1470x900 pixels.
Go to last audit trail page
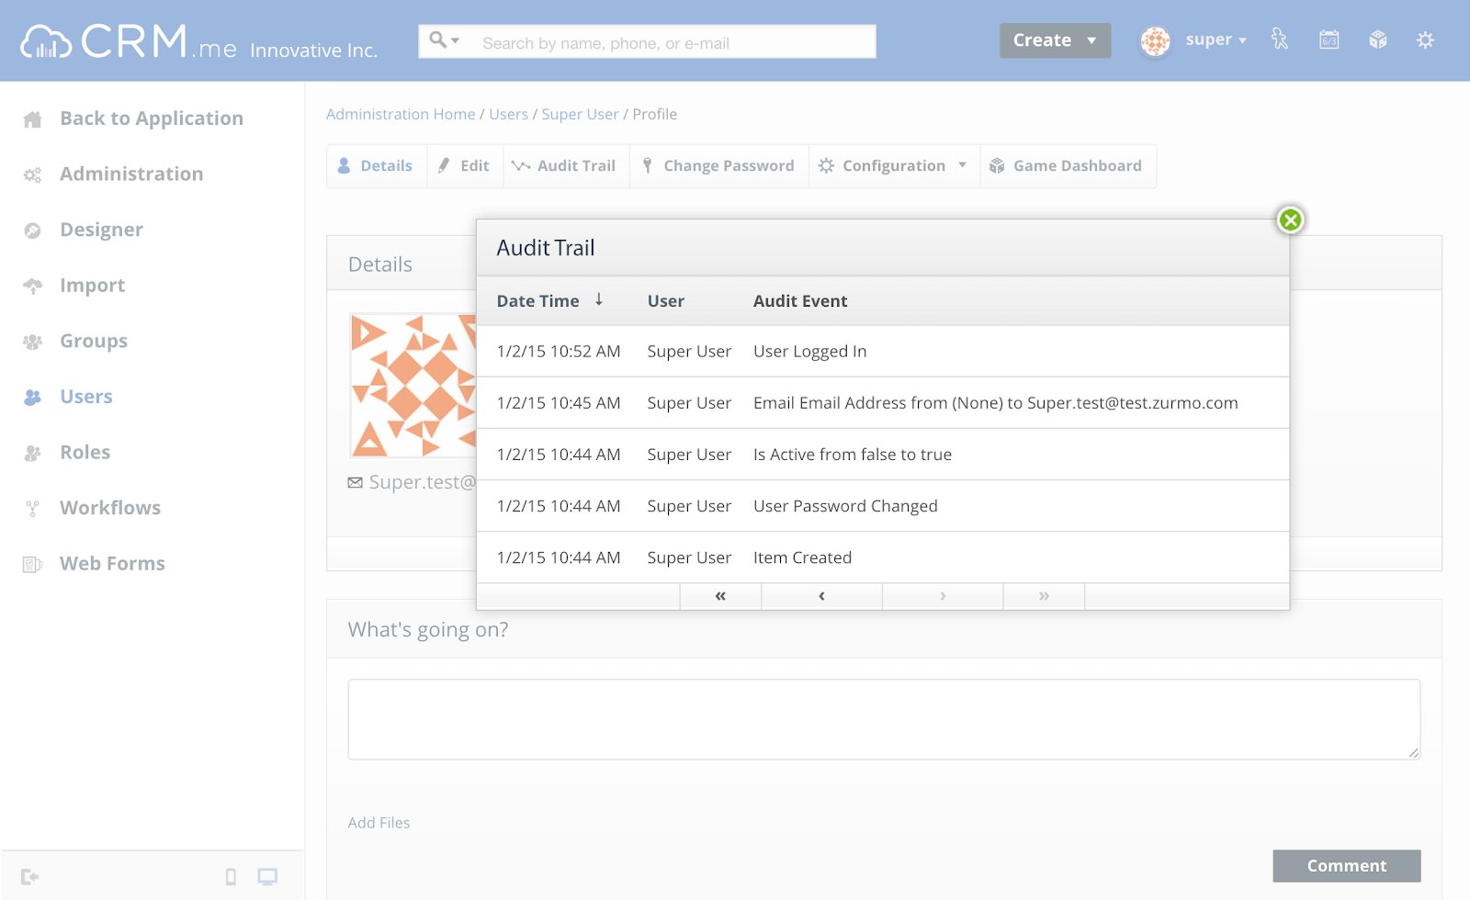point(1044,596)
